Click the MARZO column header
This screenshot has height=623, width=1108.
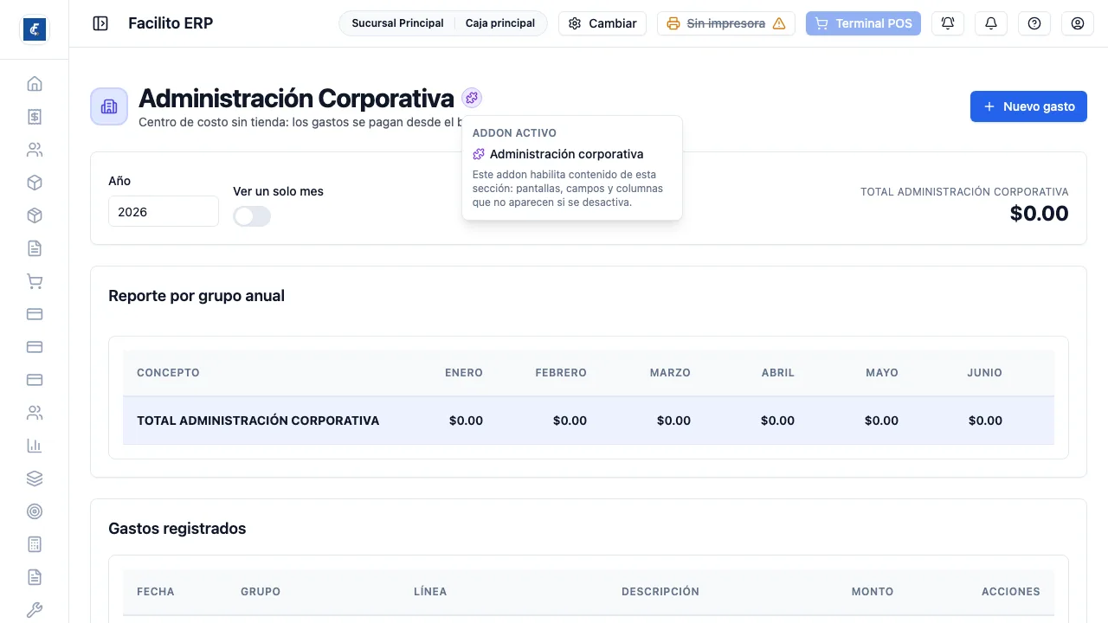tap(670, 373)
